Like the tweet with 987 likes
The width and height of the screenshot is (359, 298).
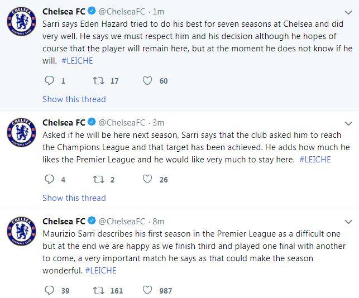coord(147,290)
